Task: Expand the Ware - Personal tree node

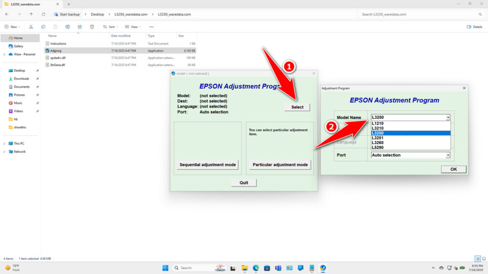Action: tap(4, 54)
